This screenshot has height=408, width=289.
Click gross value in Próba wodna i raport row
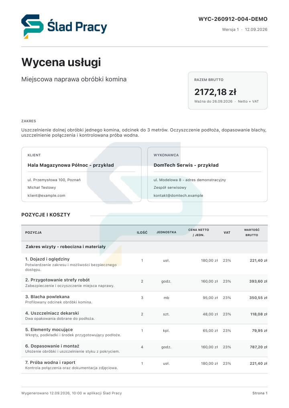(258, 363)
